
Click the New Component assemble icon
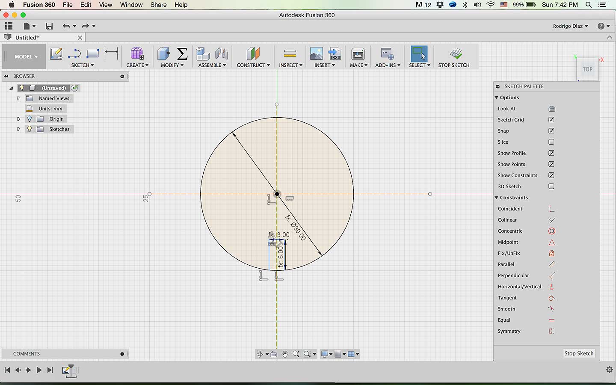pos(203,54)
